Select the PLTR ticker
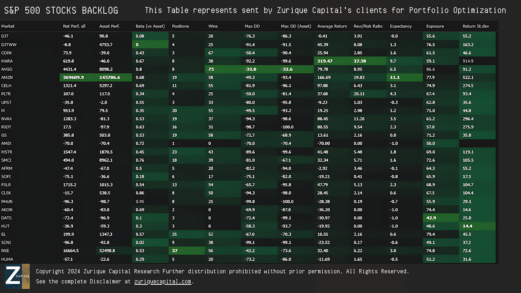 [x=6, y=94]
